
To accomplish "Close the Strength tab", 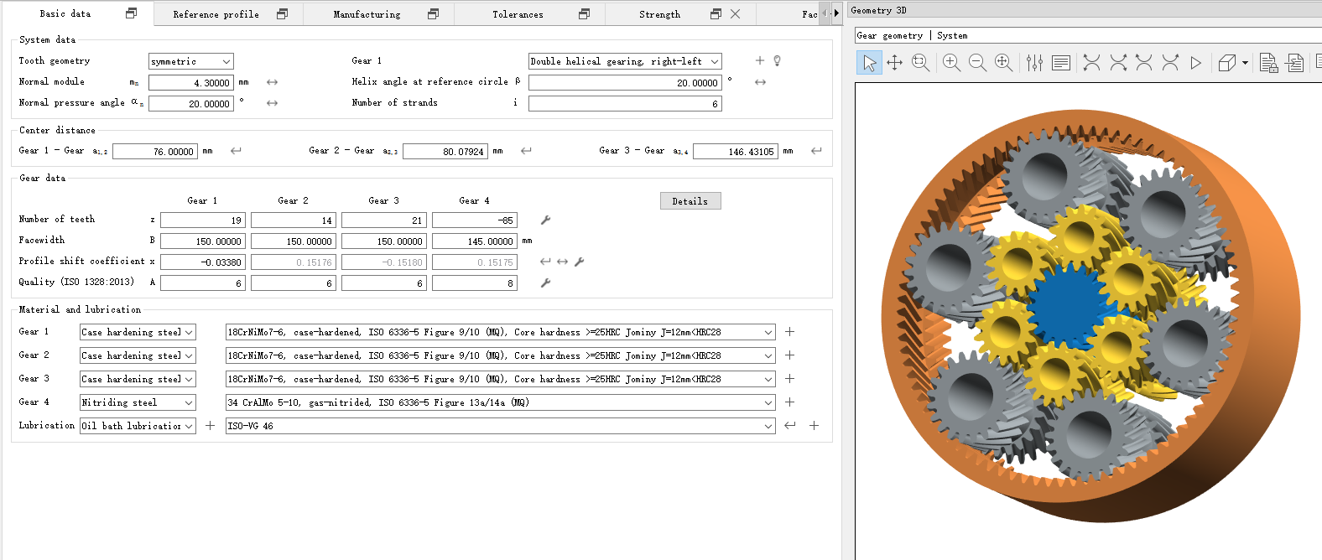I will coord(736,14).
